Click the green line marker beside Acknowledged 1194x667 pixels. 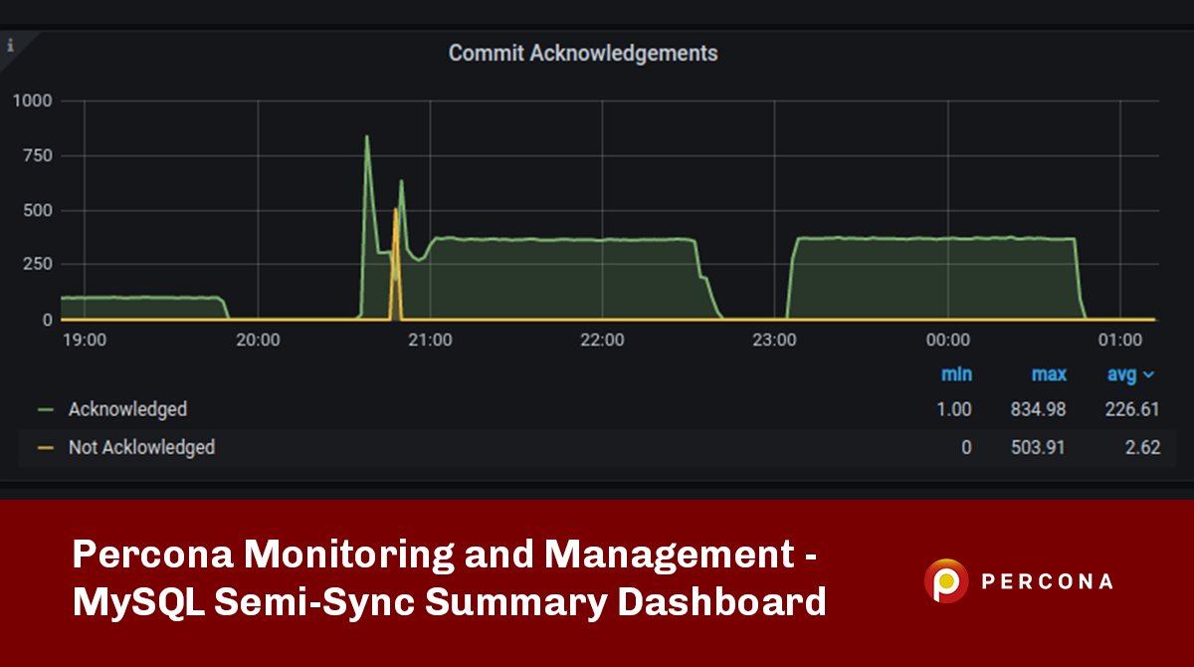point(46,408)
